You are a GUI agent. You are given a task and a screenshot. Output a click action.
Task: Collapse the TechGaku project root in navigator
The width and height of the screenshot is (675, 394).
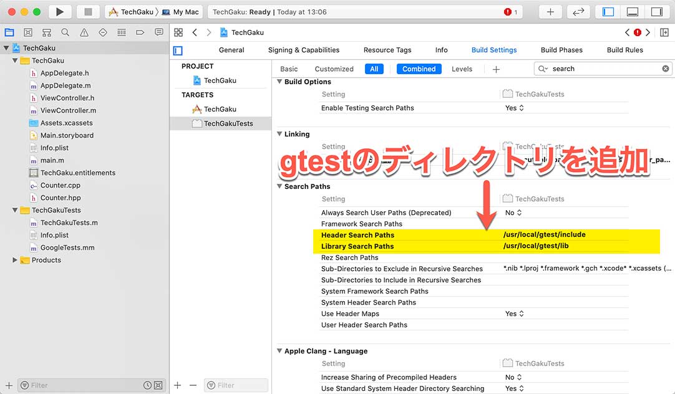click(6, 48)
